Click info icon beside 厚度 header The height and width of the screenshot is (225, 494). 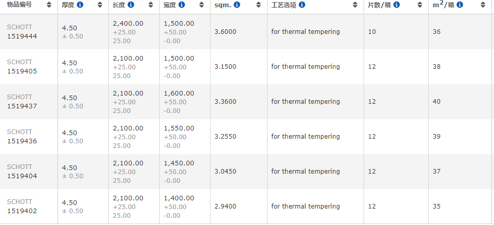coord(80,5)
